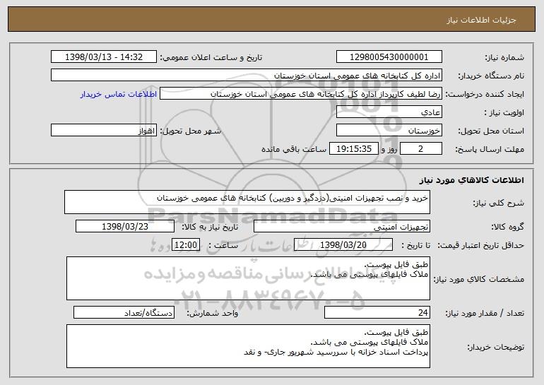Click the label اولویت نیاز
544x385 pixels.
[504, 112]
